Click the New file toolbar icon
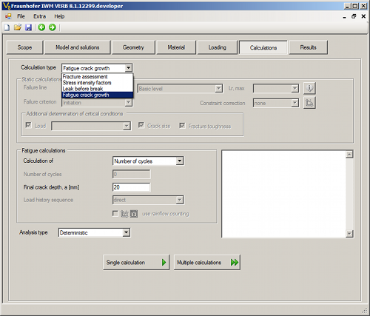The width and height of the screenshot is (370, 316). click(x=7, y=27)
